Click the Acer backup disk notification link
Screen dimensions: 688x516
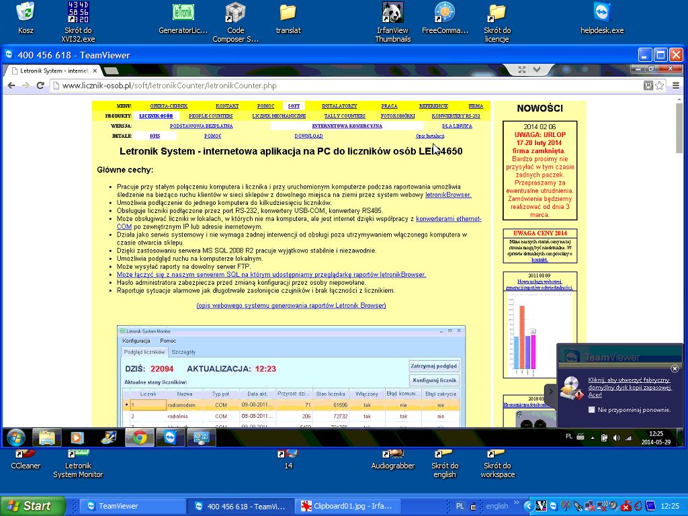(x=629, y=387)
